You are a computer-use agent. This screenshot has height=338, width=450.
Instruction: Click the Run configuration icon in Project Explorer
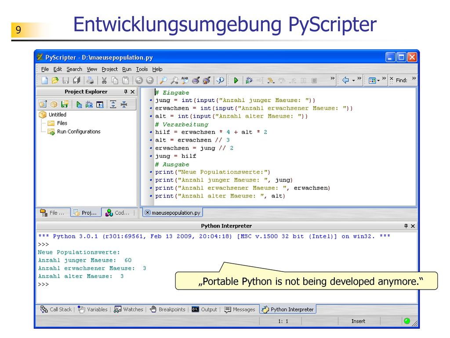tap(79, 104)
